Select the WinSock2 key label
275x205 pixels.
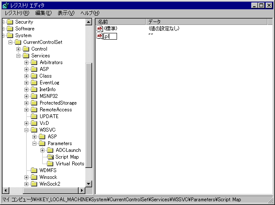(x=50, y=184)
